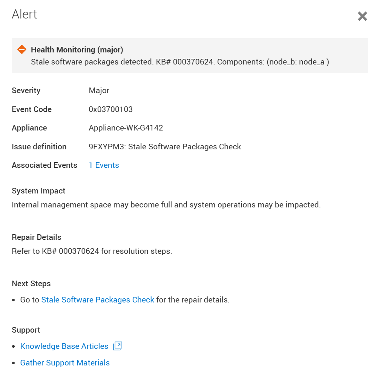Viewport: 377px width, 376px height.
Task: Click the Appliance-WK-G4142 name
Action: (126, 128)
